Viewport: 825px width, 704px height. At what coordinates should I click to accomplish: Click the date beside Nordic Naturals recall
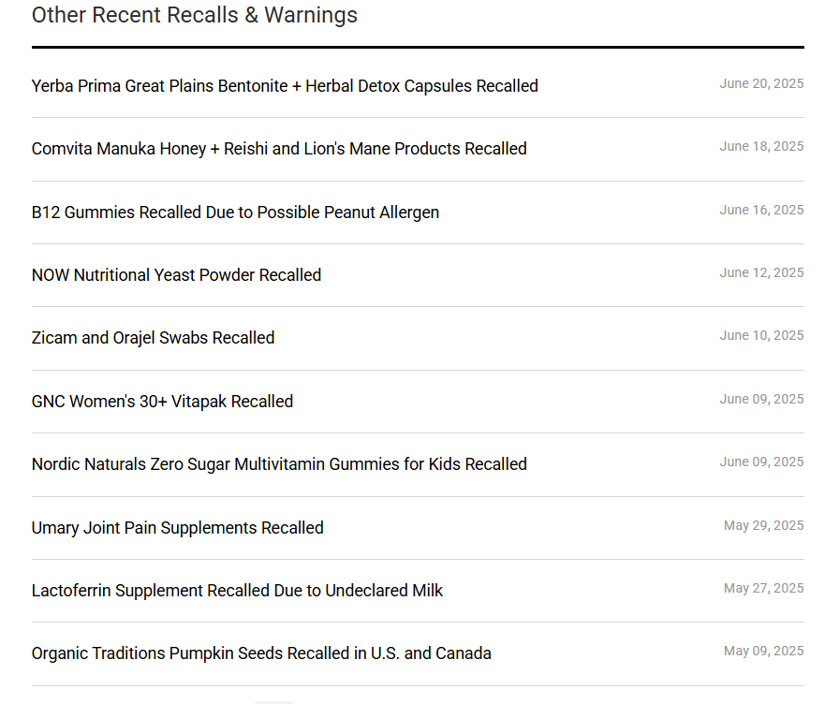[x=761, y=462]
